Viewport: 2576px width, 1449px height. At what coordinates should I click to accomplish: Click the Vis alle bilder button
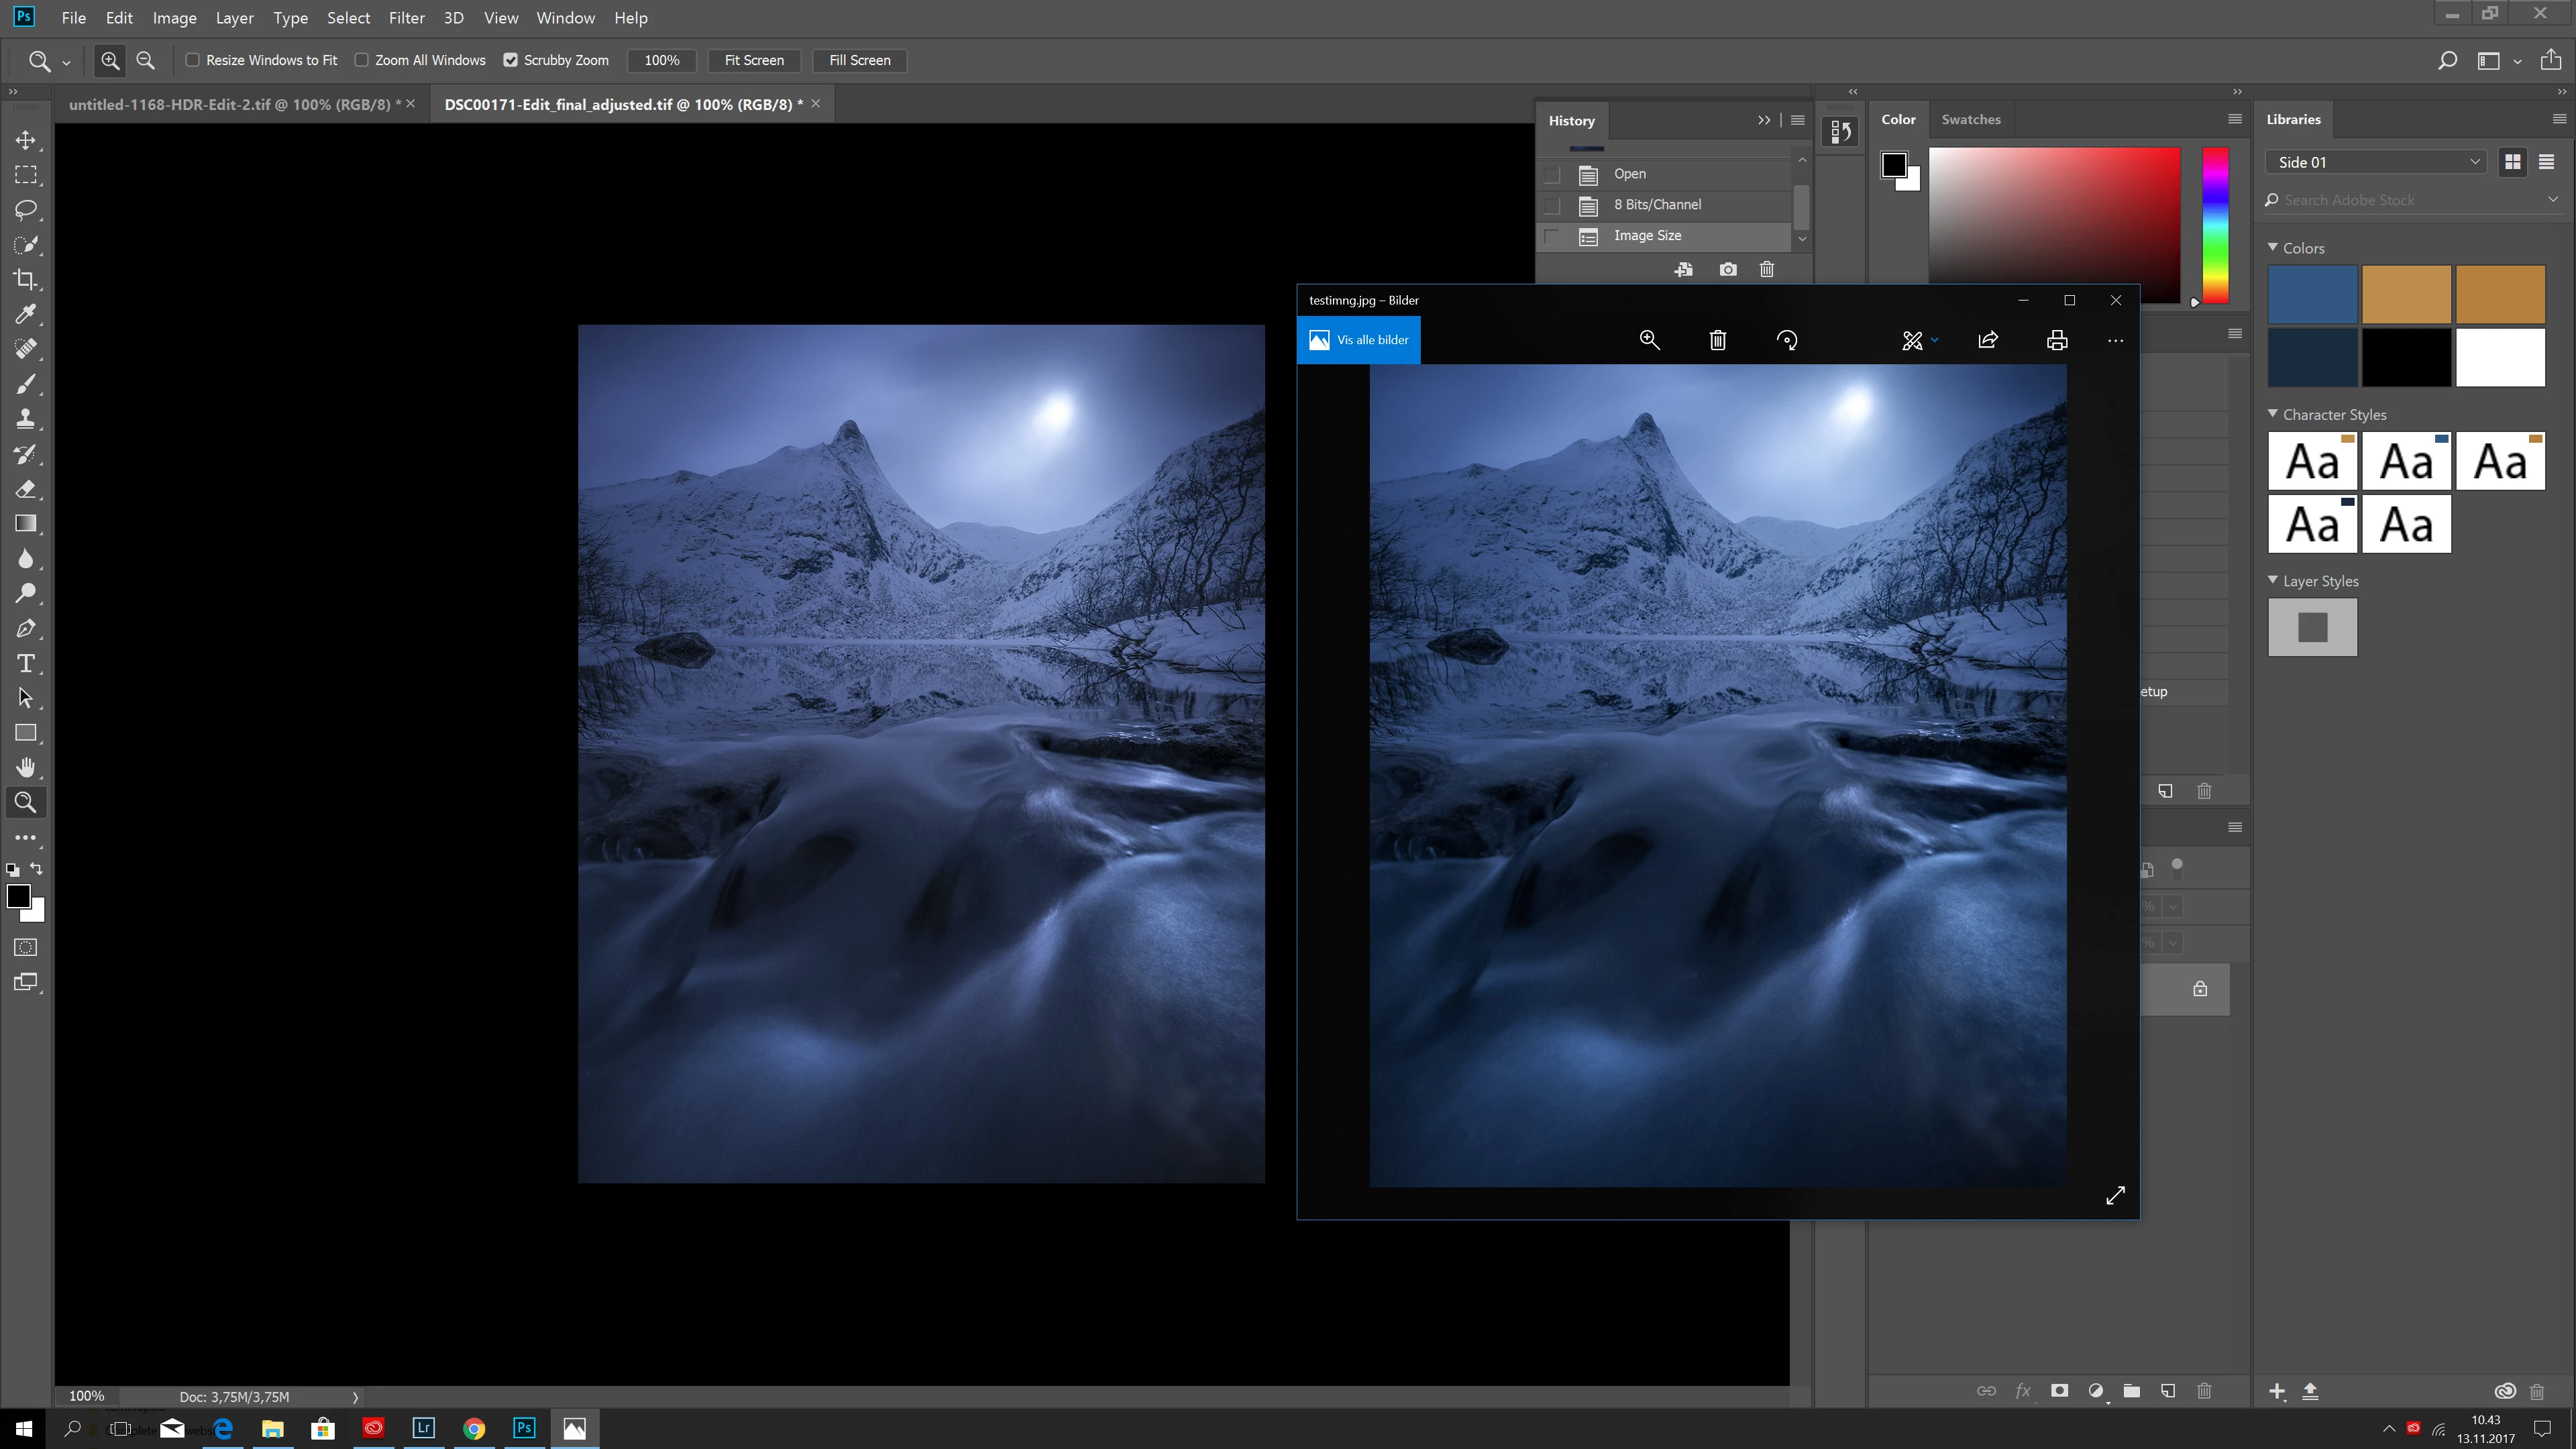(1358, 340)
